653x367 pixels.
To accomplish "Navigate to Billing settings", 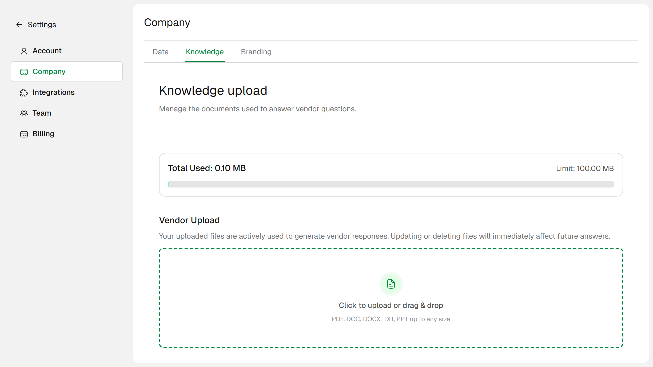I will click(43, 134).
